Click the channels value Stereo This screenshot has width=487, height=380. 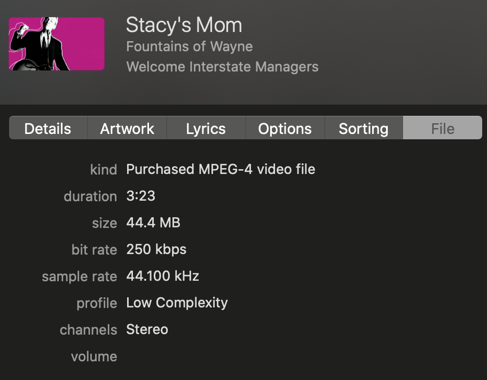(x=147, y=329)
